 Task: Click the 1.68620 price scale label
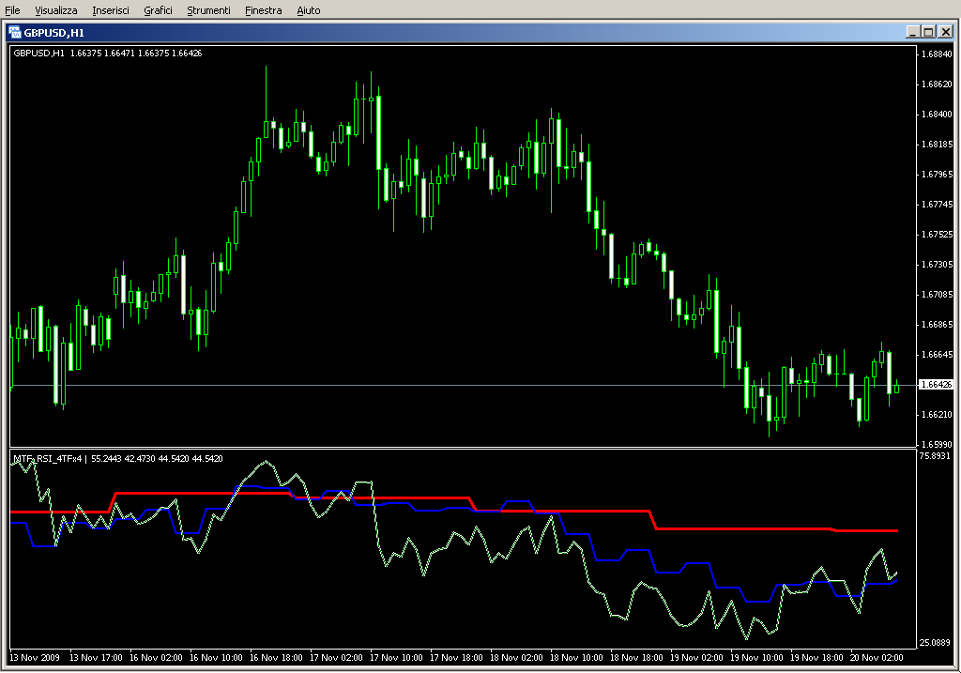coord(937,84)
